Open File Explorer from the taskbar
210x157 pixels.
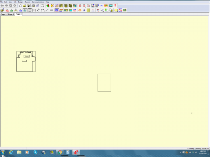click(19, 152)
